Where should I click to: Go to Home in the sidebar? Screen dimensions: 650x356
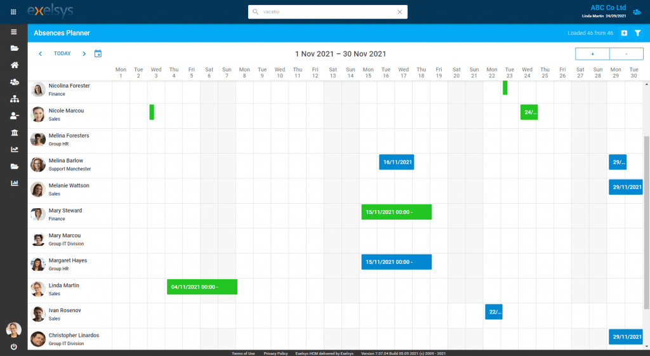15,65
